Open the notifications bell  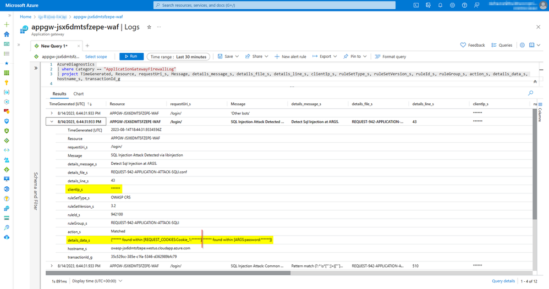point(440,5)
